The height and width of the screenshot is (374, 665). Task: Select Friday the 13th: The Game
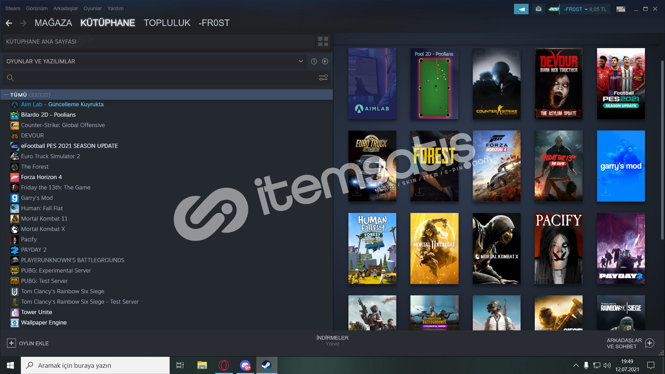tap(56, 187)
